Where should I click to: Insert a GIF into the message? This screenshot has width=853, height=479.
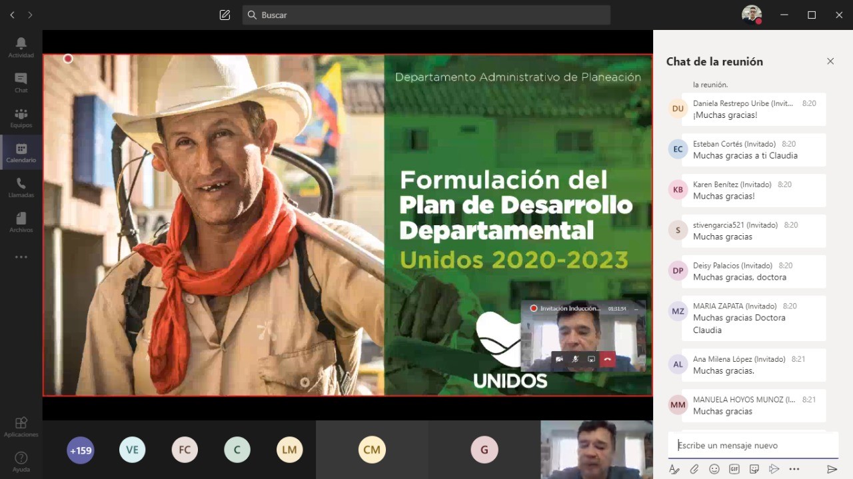734,469
